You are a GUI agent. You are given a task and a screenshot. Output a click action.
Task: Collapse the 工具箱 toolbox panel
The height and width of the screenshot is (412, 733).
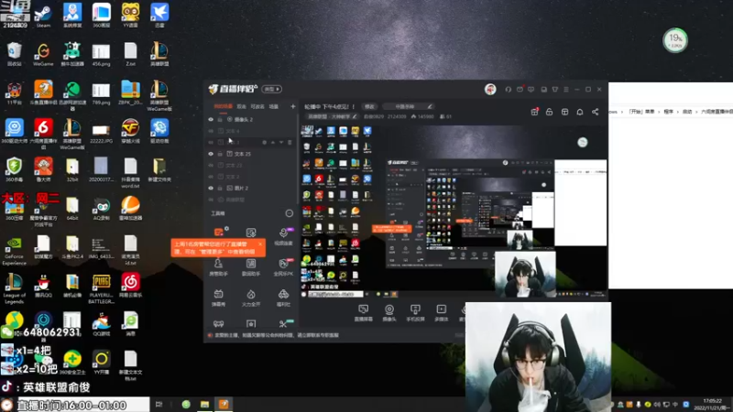click(x=290, y=213)
